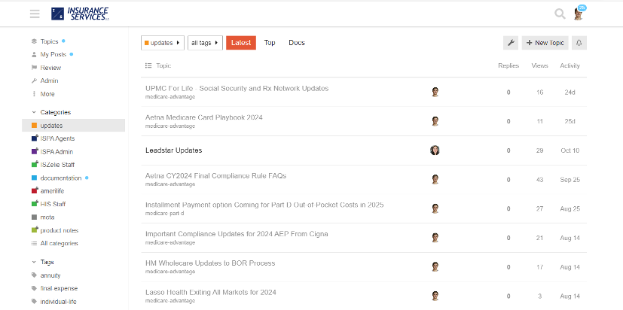This screenshot has height=310, width=623.
Task: Open Leadstar Updates topic
Action: (x=173, y=150)
